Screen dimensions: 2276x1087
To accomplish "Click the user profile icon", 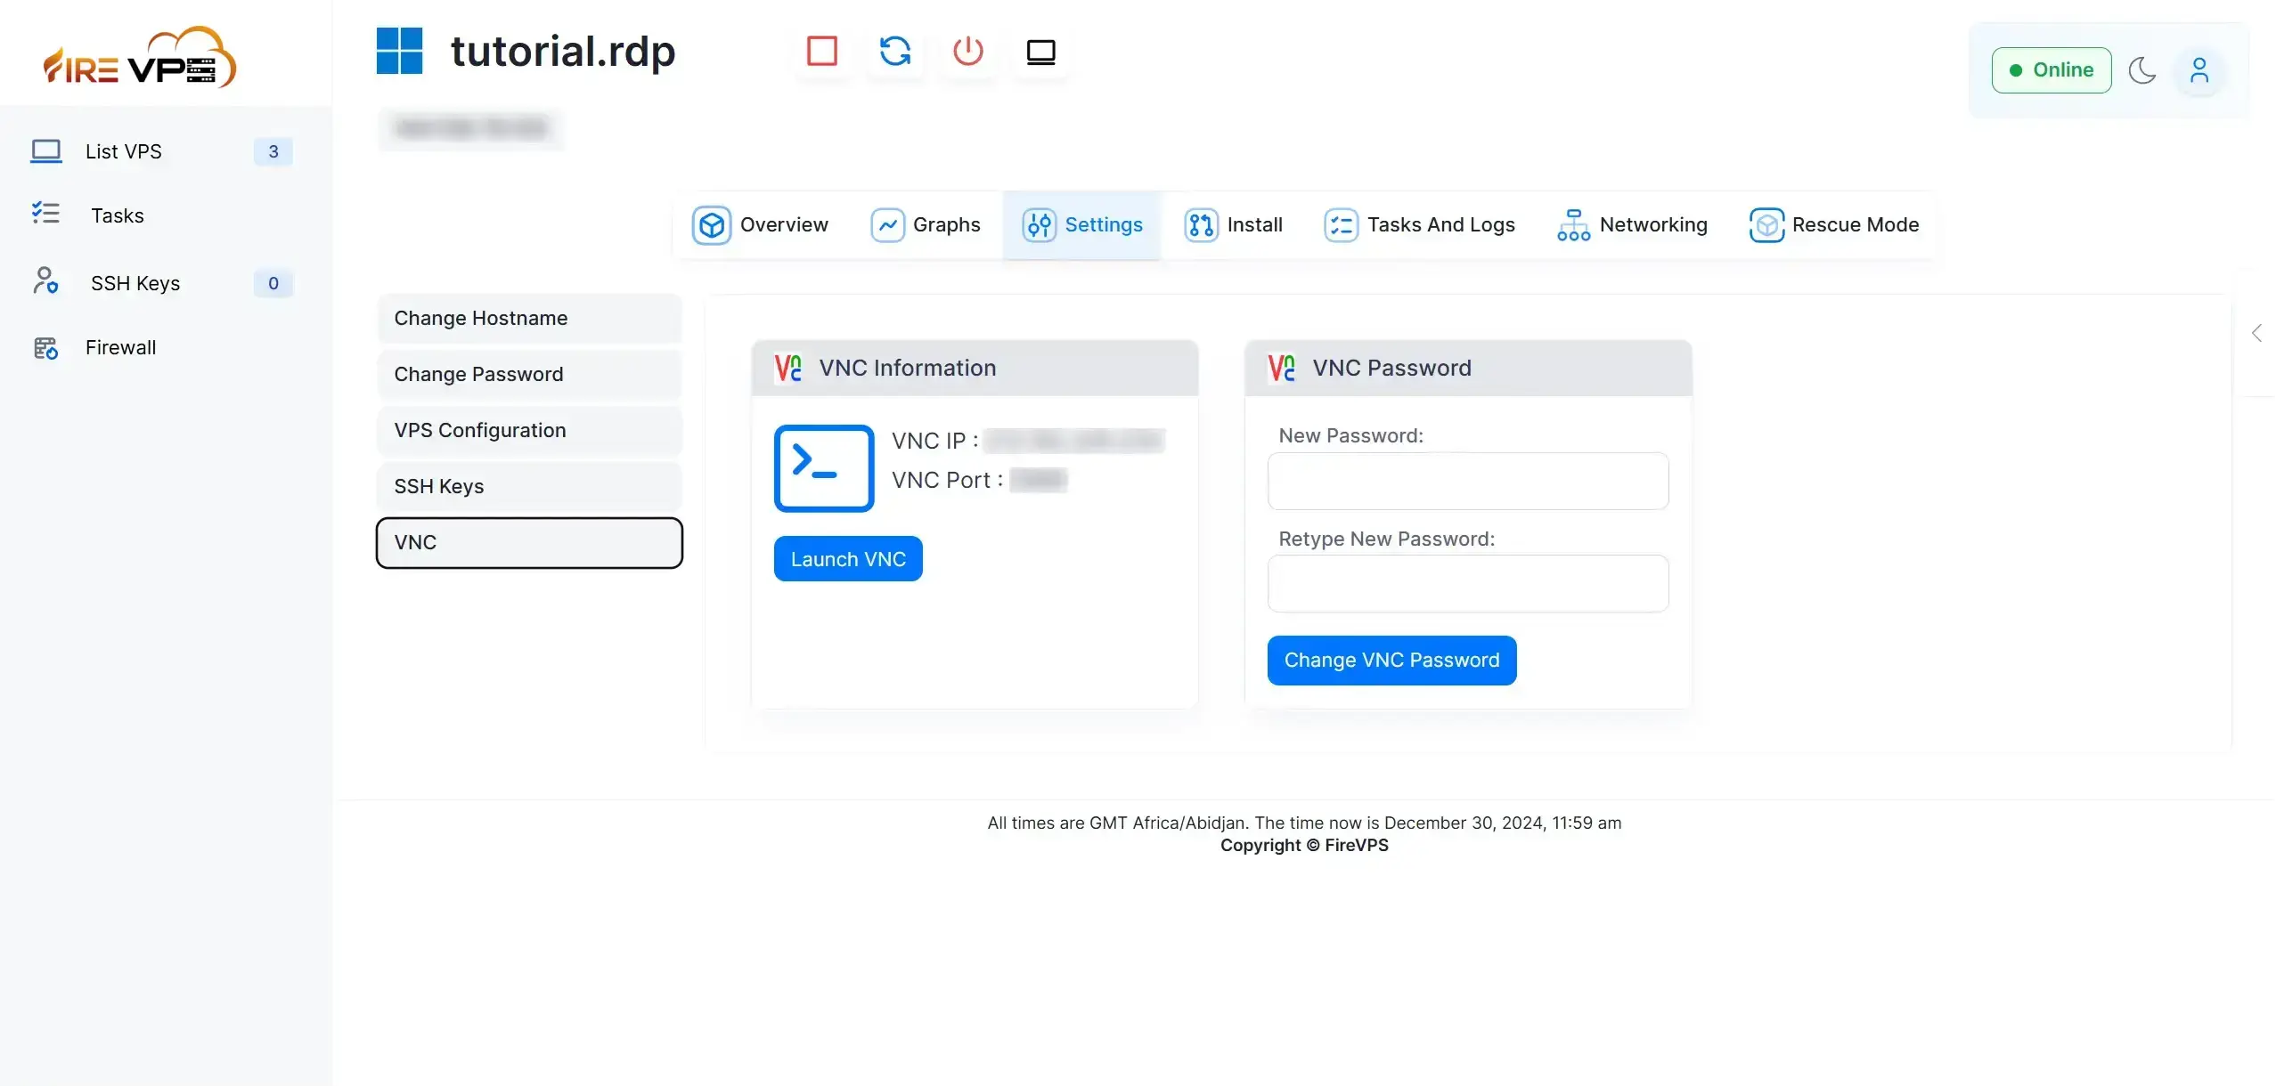I will (x=2199, y=70).
